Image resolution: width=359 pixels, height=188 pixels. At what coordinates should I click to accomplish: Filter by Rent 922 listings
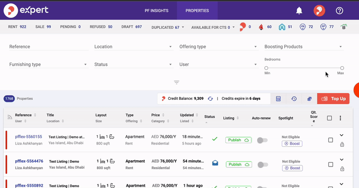(x=17, y=27)
